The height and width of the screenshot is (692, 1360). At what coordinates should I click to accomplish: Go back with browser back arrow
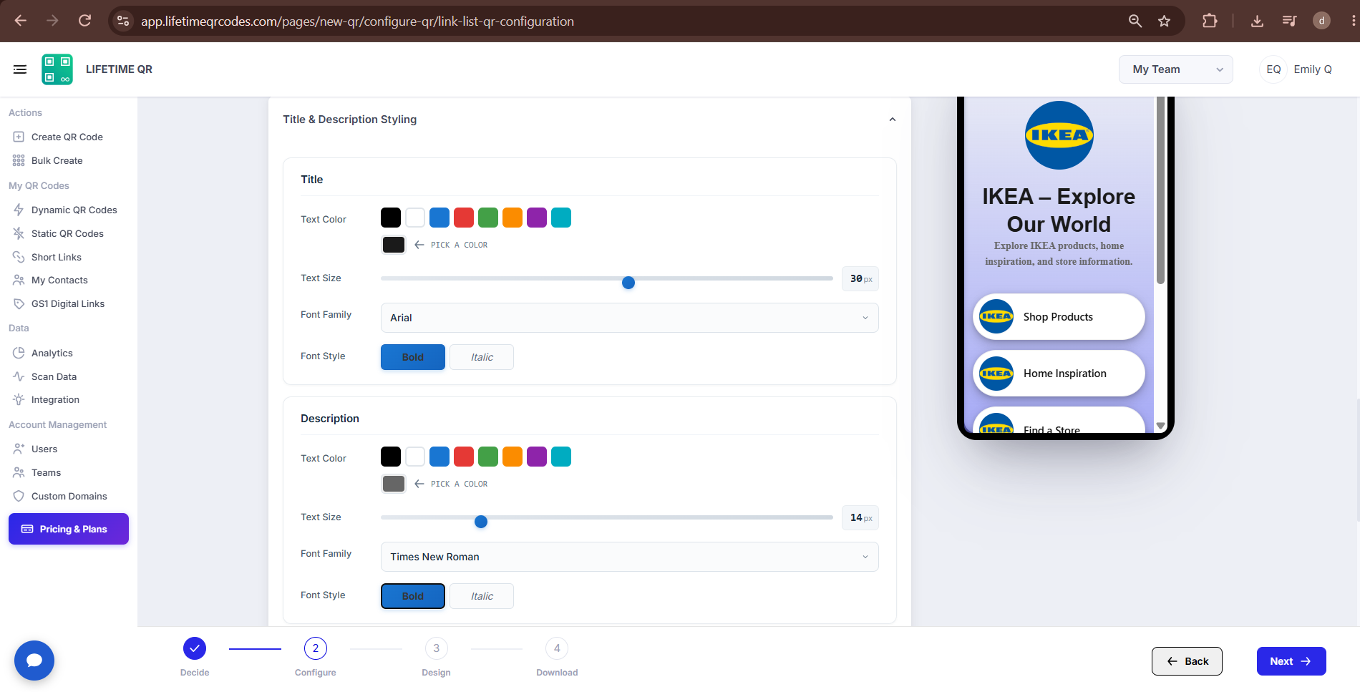(21, 21)
